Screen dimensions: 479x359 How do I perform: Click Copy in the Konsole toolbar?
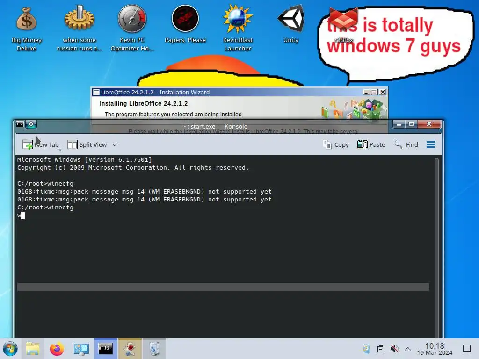336,144
